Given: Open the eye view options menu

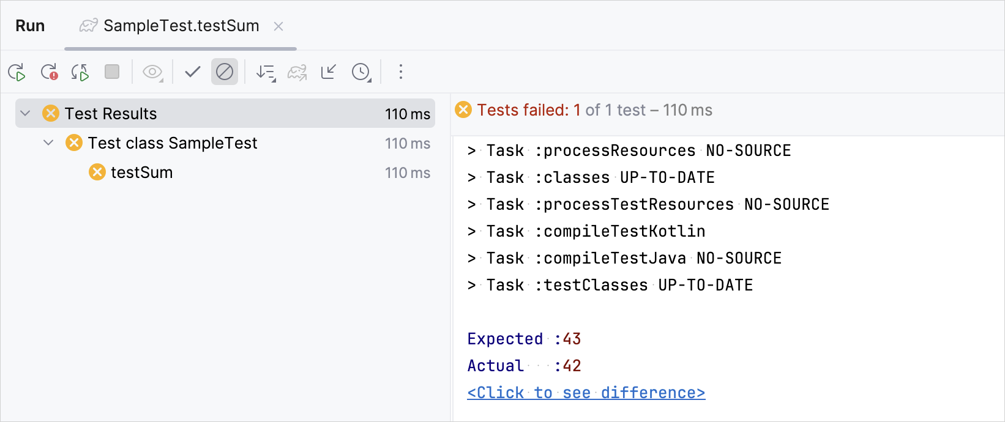Looking at the screenshot, I should coord(152,72).
